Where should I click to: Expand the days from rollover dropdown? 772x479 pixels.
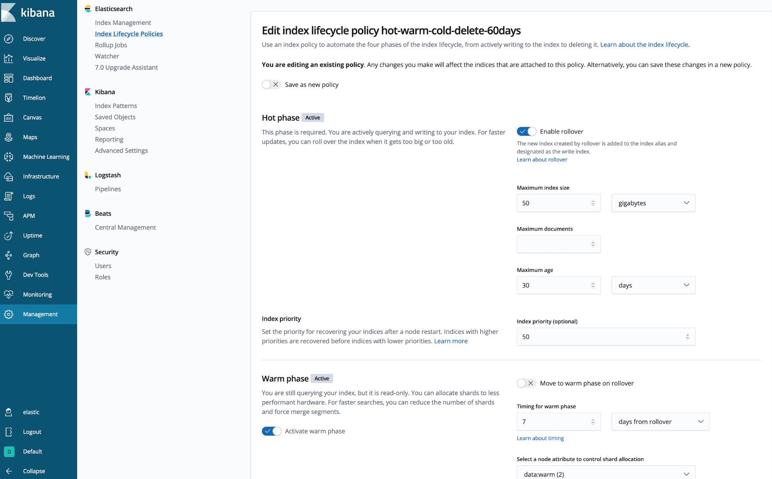(653, 422)
